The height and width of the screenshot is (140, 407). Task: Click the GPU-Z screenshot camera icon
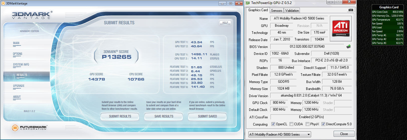tap(351, 10)
